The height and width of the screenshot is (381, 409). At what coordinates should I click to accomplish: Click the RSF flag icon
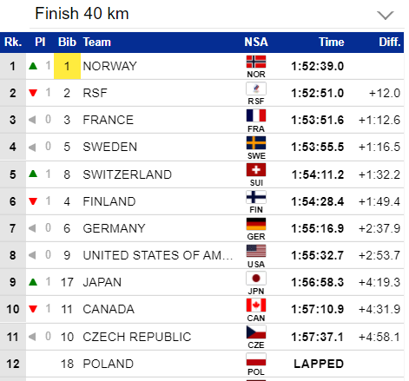click(256, 89)
